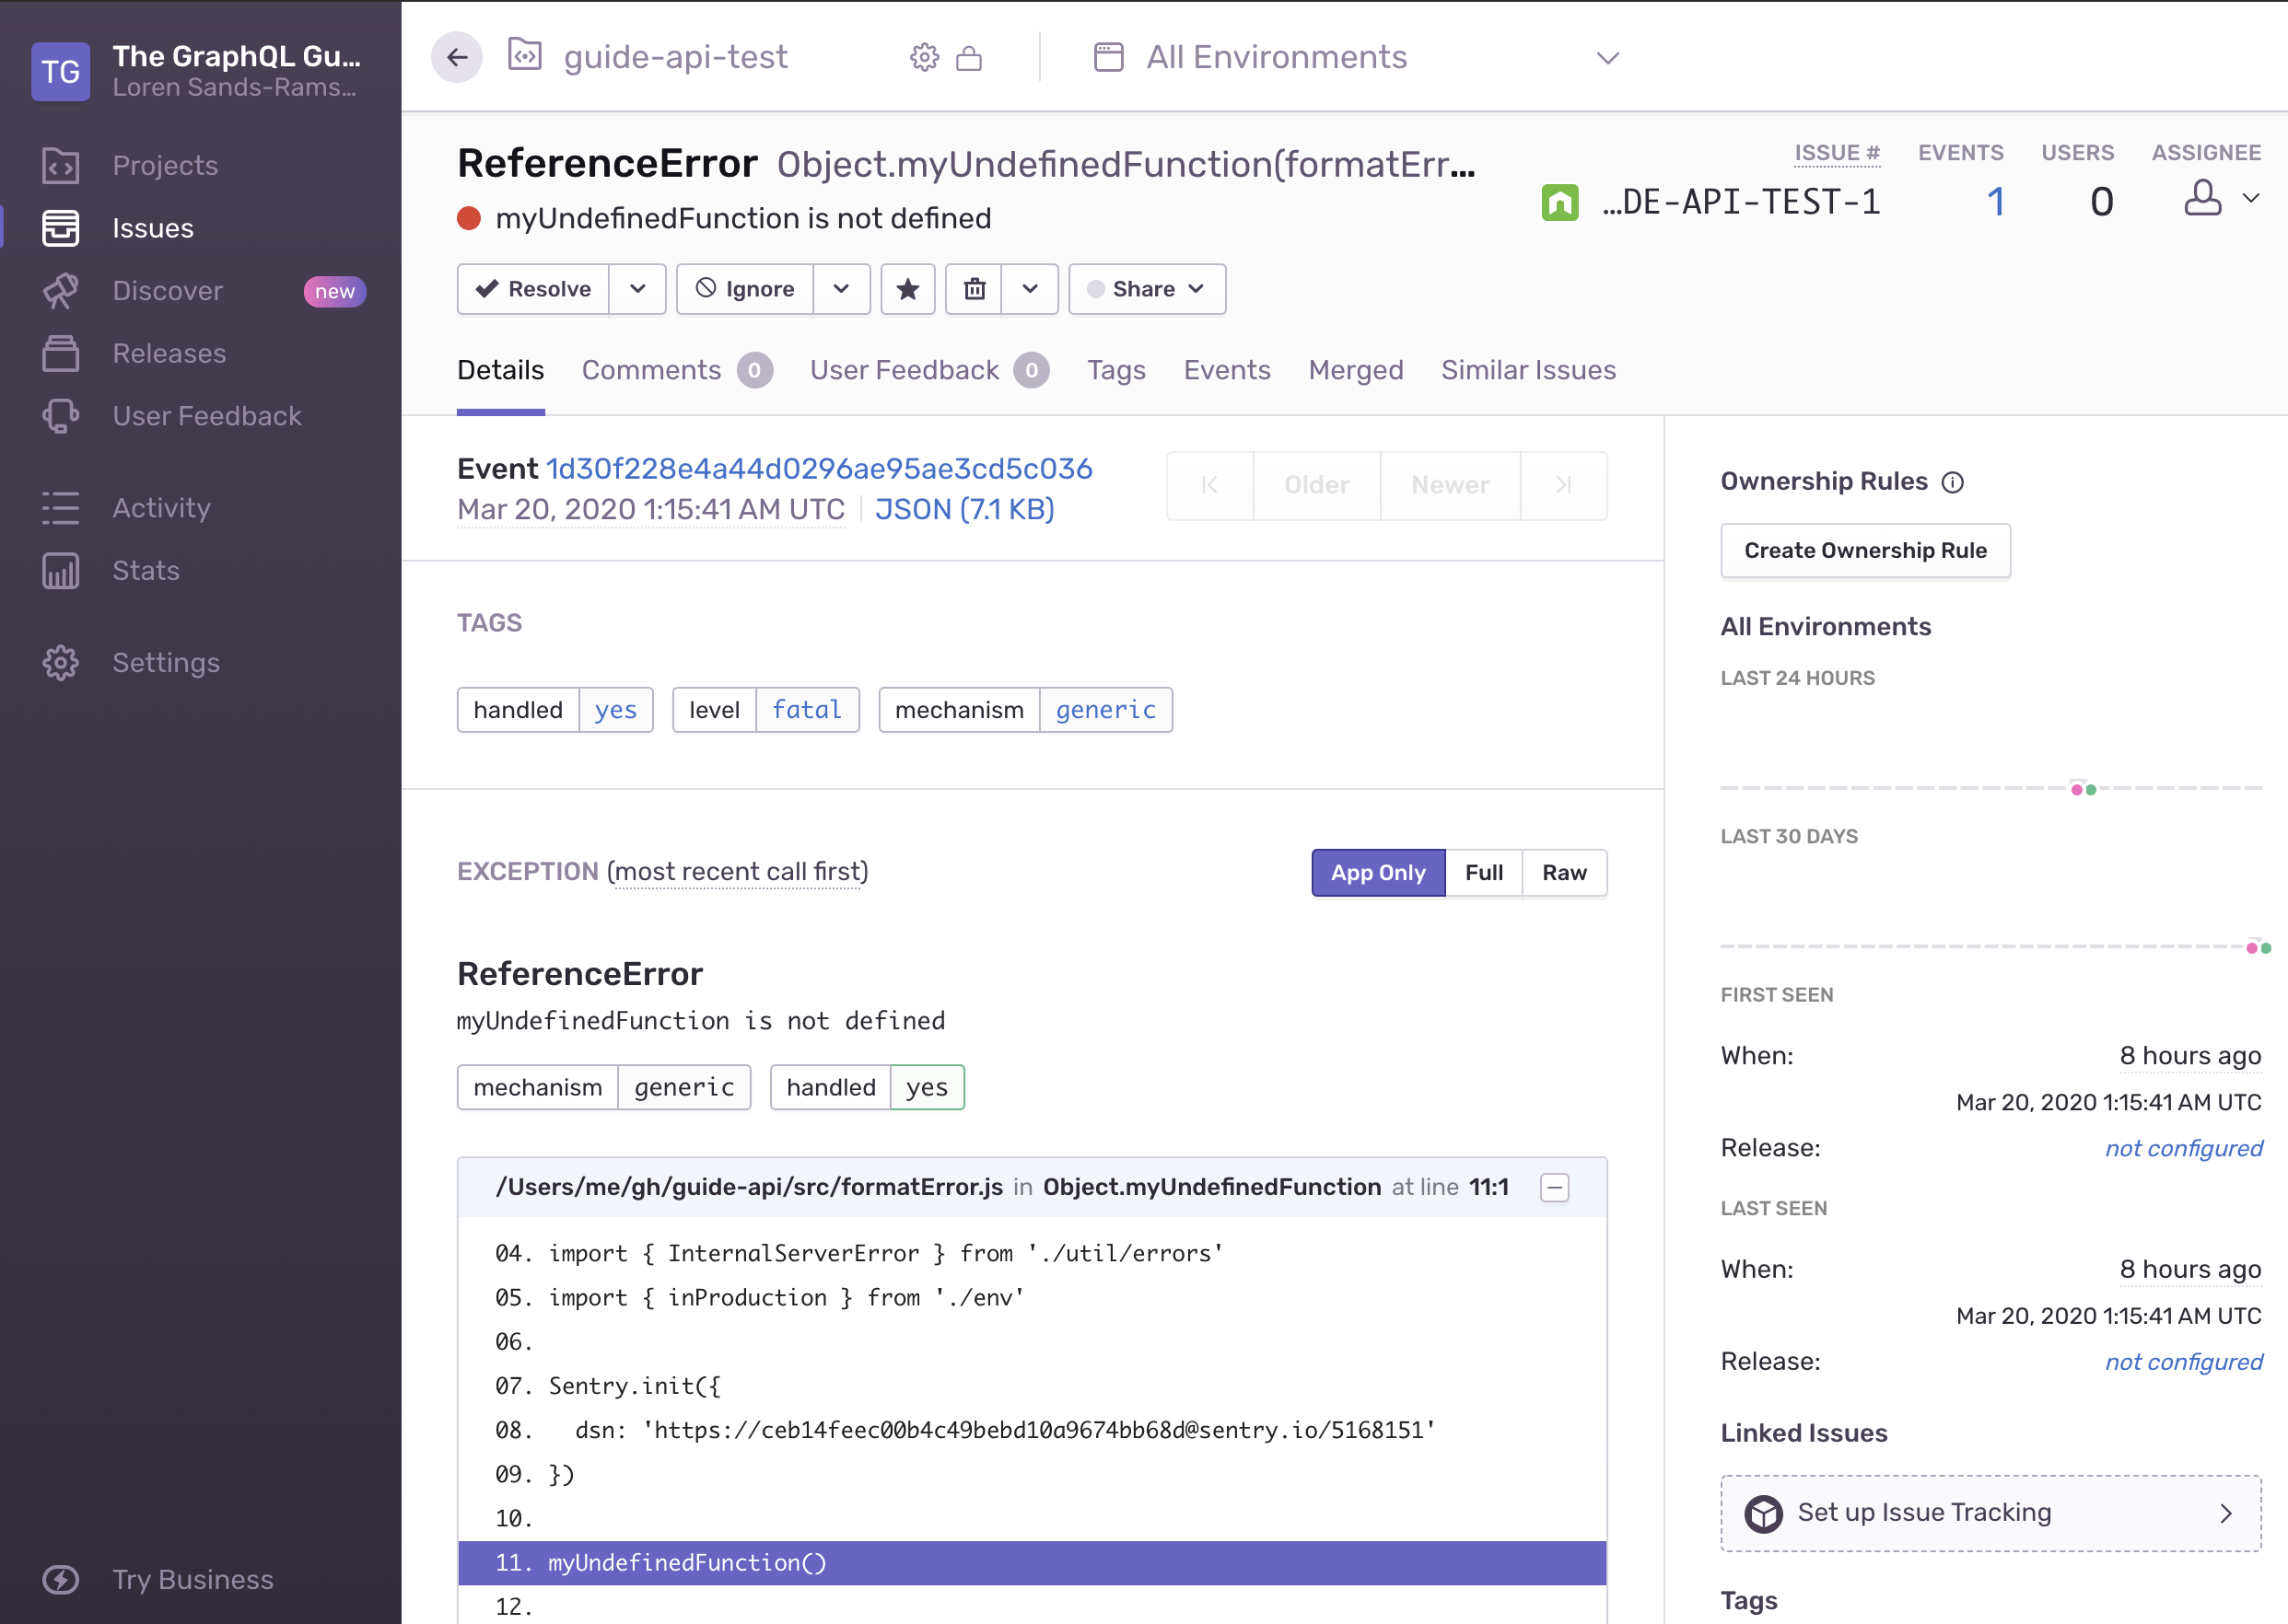This screenshot has width=2288, height=1624.
Task: Click the Newer event button
Action: pos(1450,485)
